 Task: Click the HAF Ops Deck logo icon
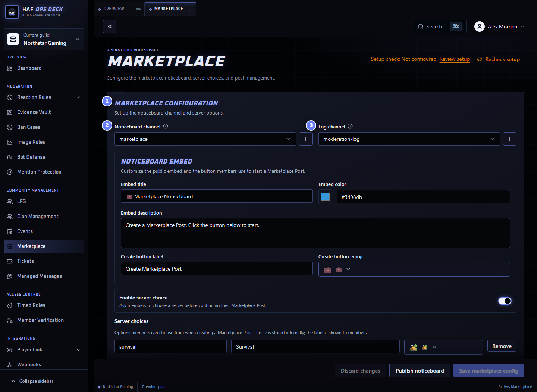click(12, 12)
